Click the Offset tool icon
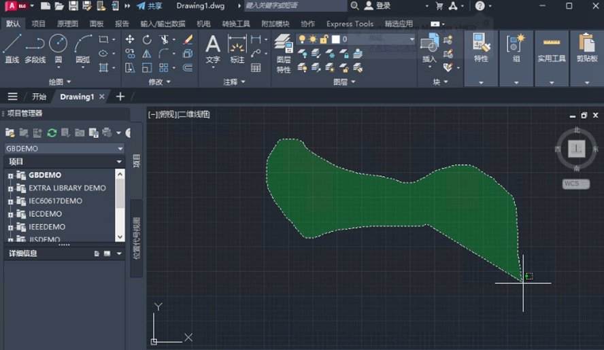Viewport: 604px width, 350px height. coord(188,68)
